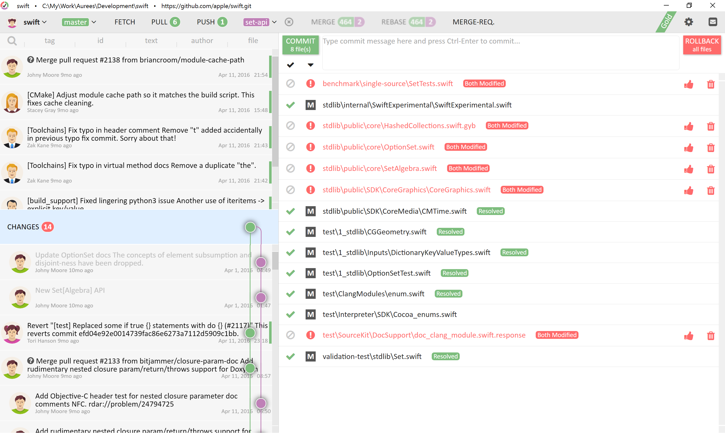Viewport: 725px width, 433px height.
Task: Trash icon for doc_clang_module.swift.response
Action: 711,336
